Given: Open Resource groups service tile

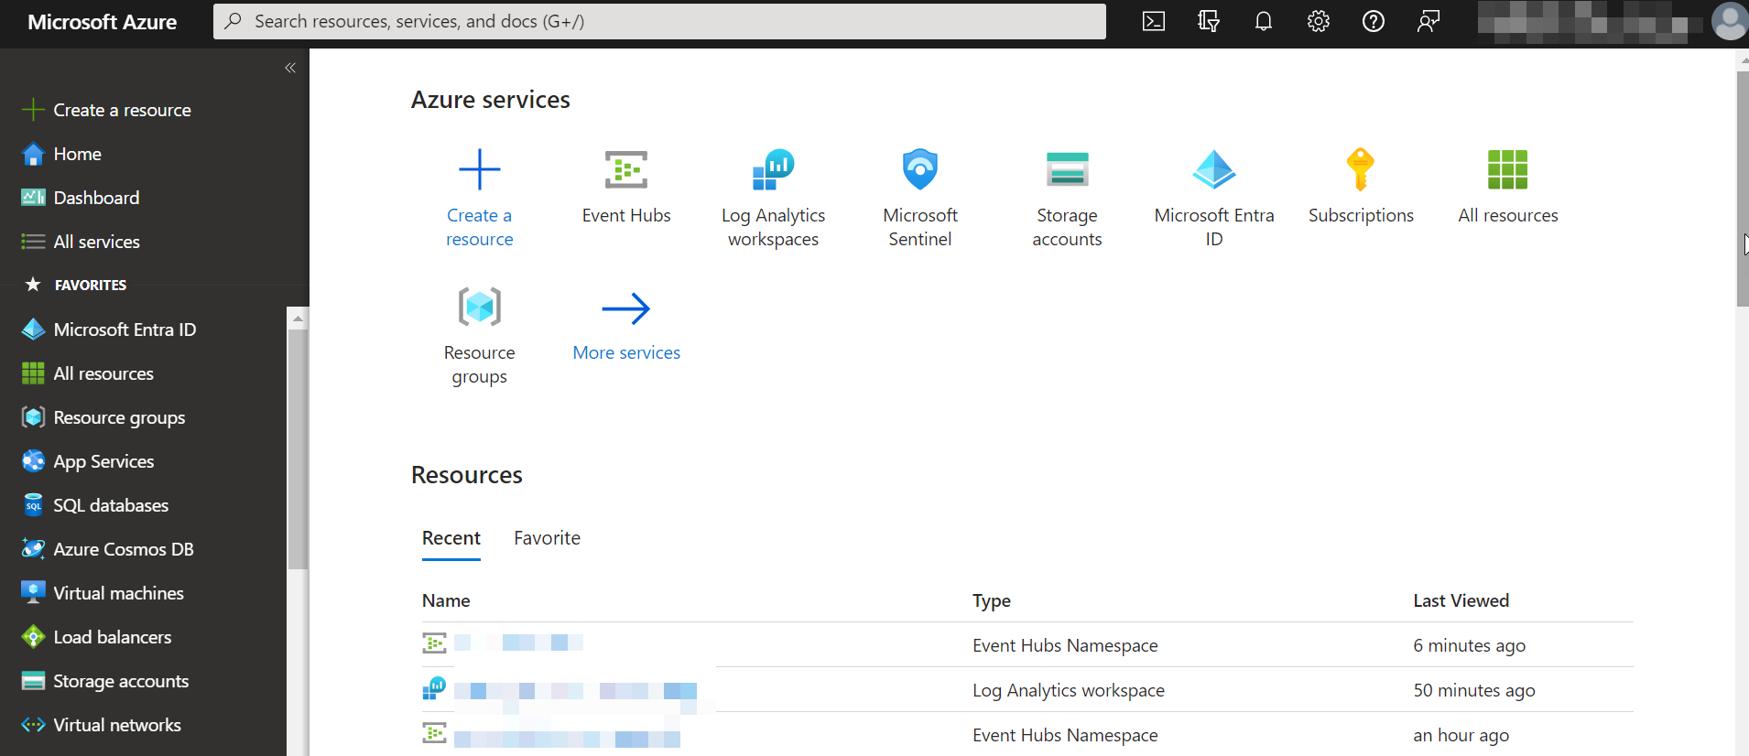Looking at the screenshot, I should coord(480,336).
